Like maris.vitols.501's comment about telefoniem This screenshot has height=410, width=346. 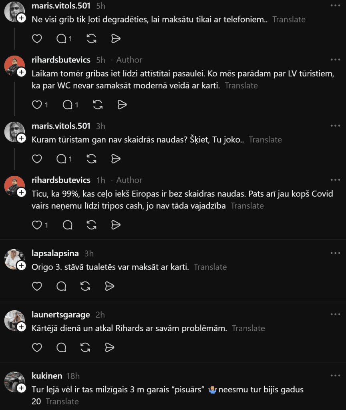click(x=37, y=39)
